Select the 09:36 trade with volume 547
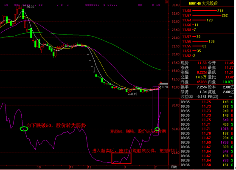236x170 pixels. point(207,151)
